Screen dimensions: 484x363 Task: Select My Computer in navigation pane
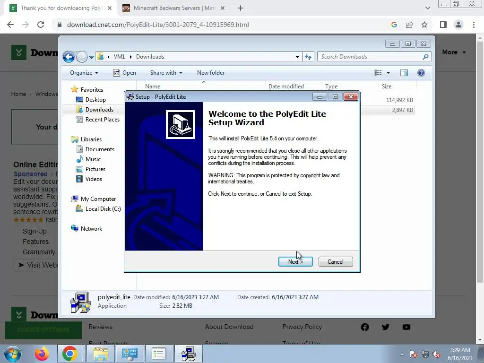click(98, 199)
